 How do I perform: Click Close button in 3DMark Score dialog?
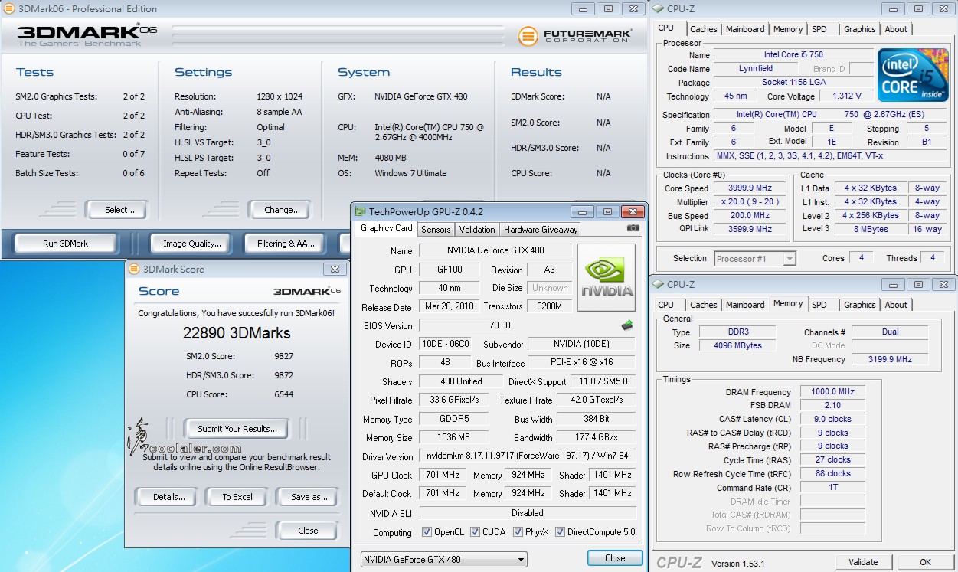308,531
